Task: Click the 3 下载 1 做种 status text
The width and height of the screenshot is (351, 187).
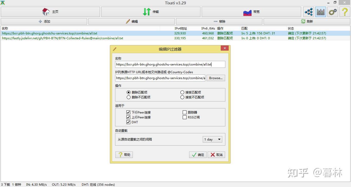Action: point(11,184)
